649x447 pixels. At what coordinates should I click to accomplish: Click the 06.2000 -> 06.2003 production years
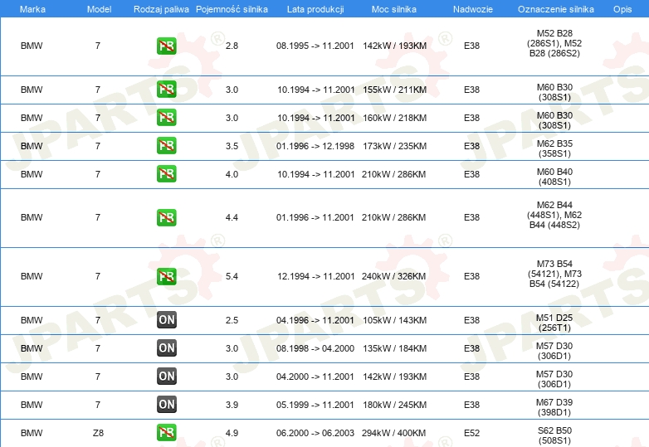(315, 433)
